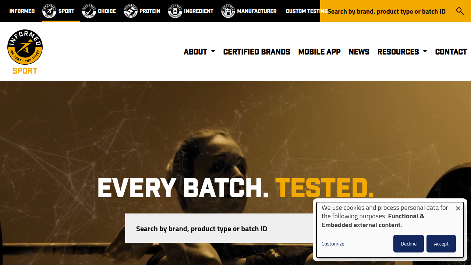
Task: Open Customize cookie settings link
Action: coord(333,244)
